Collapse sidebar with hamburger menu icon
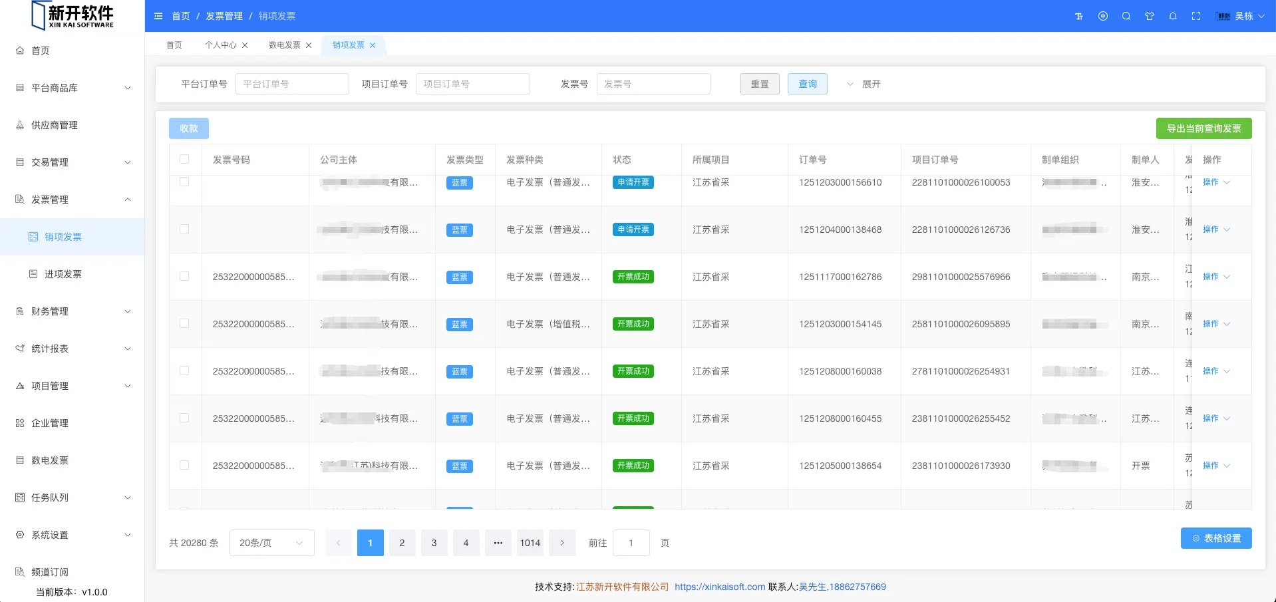1276x602 pixels. click(158, 16)
